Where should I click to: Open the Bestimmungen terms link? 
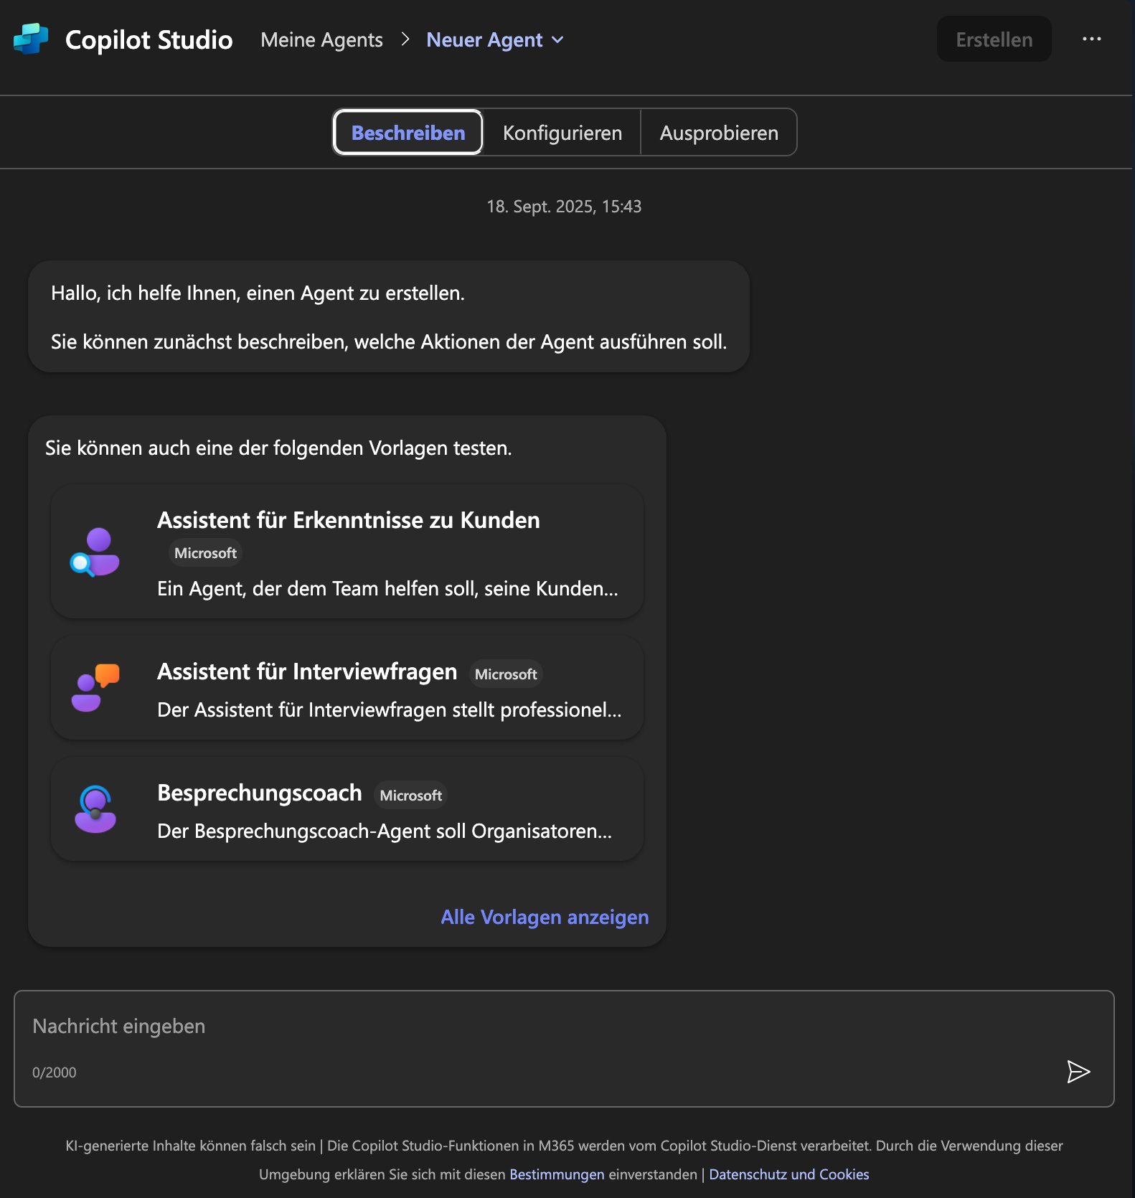(557, 1174)
